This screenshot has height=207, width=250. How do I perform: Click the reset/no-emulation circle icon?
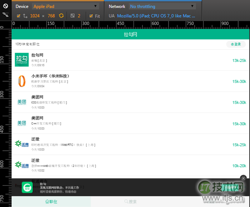click(6, 6)
